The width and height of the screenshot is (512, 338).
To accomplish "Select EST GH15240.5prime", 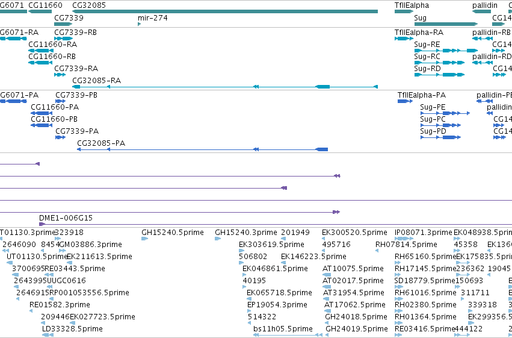I will (x=173, y=233).
